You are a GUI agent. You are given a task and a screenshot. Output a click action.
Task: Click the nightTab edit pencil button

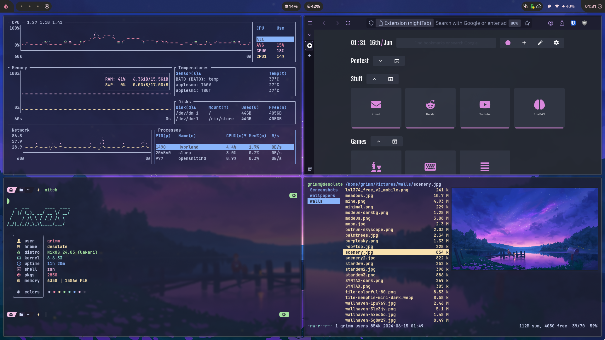pyautogui.click(x=540, y=43)
